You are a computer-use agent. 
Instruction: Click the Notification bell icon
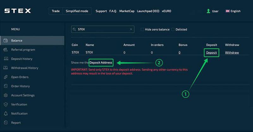[6, 113]
